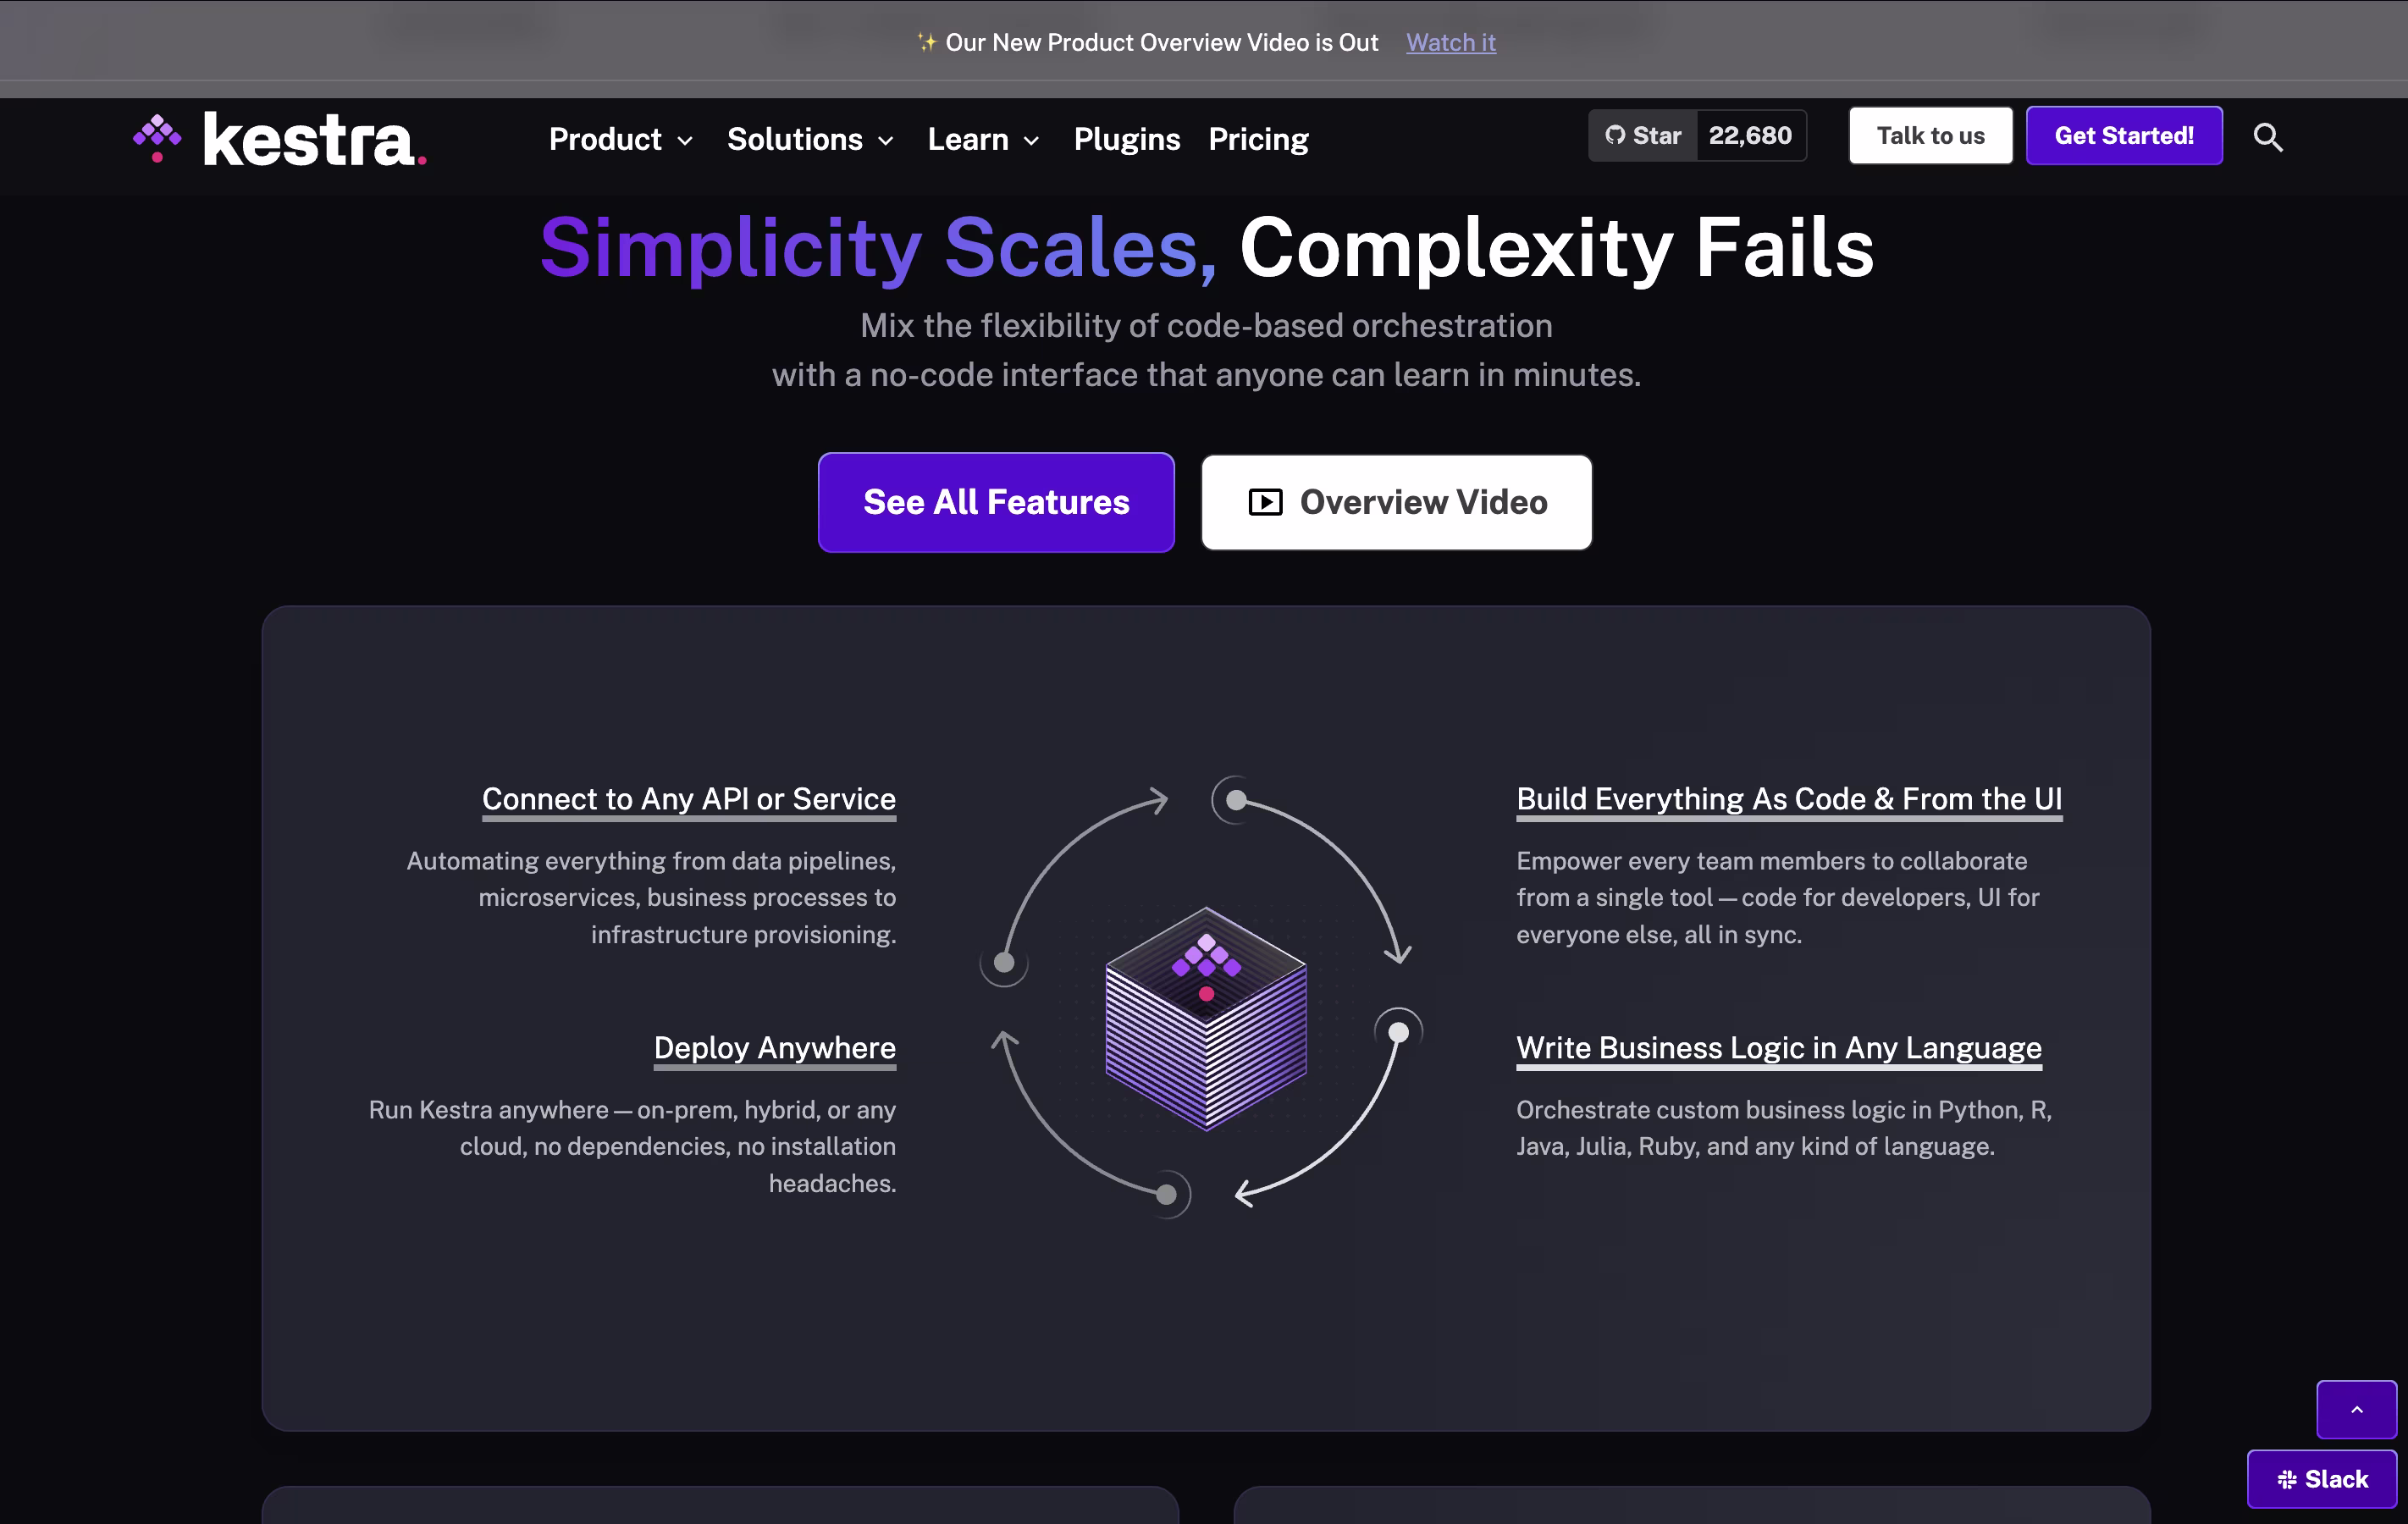Follow the Watch it banner link

tap(1450, 42)
